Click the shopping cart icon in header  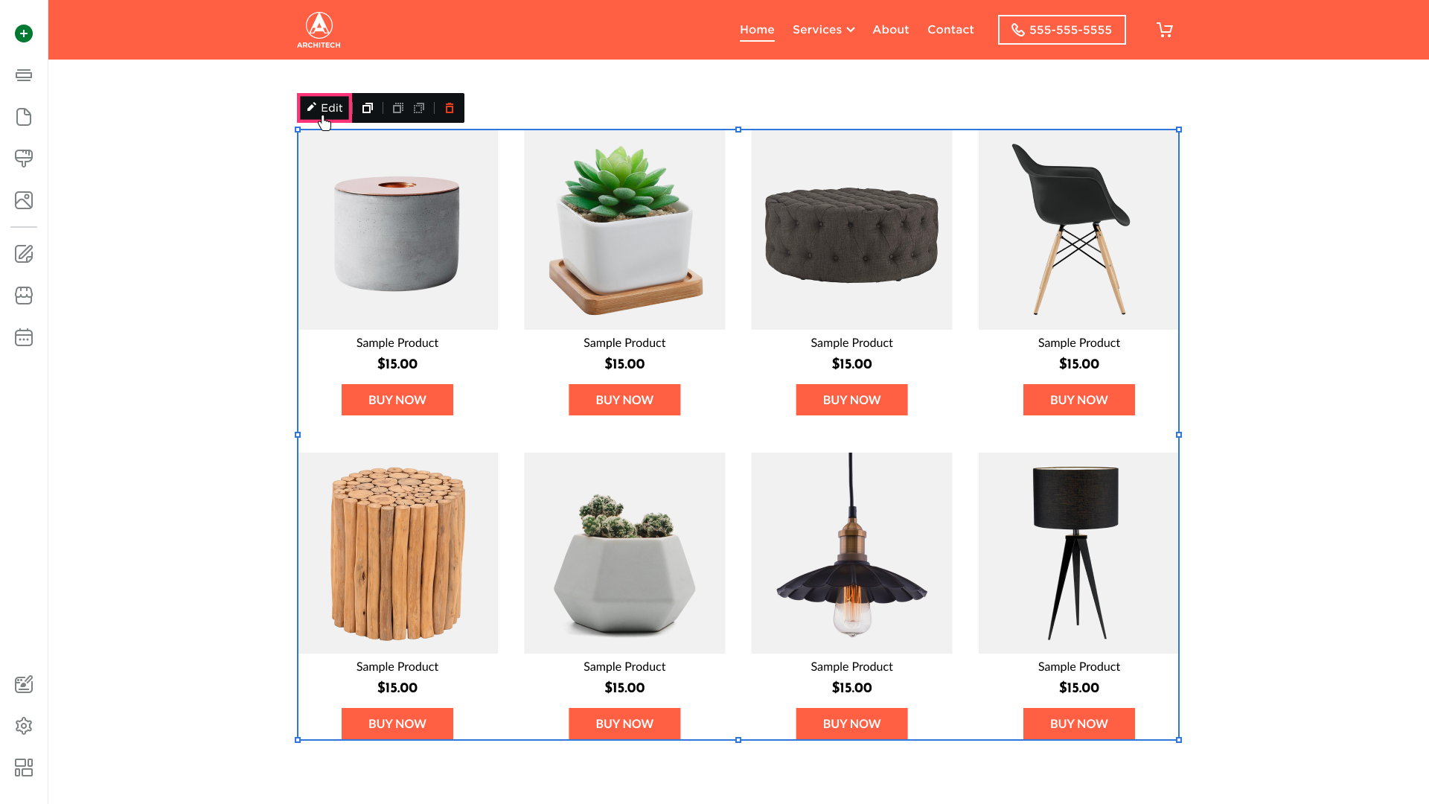pos(1165,30)
